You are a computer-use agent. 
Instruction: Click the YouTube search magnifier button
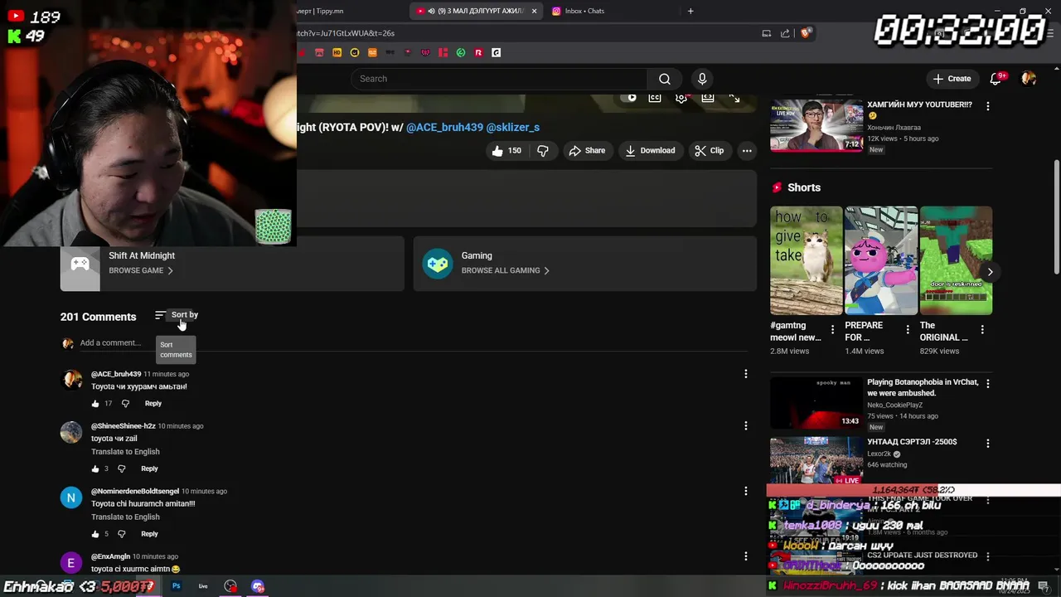tap(665, 79)
